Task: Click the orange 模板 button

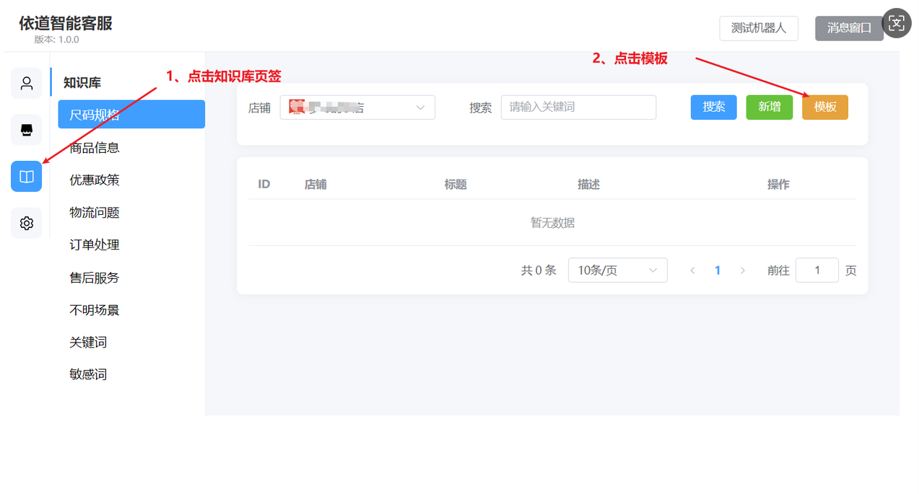Action: pyautogui.click(x=824, y=107)
